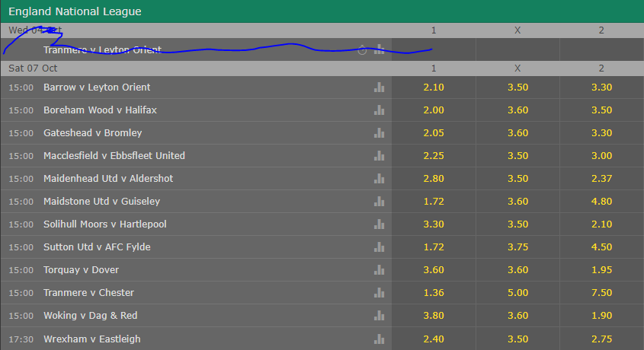
Task: Select Solihull Moors home win odds 3.30
Action: [434, 224]
